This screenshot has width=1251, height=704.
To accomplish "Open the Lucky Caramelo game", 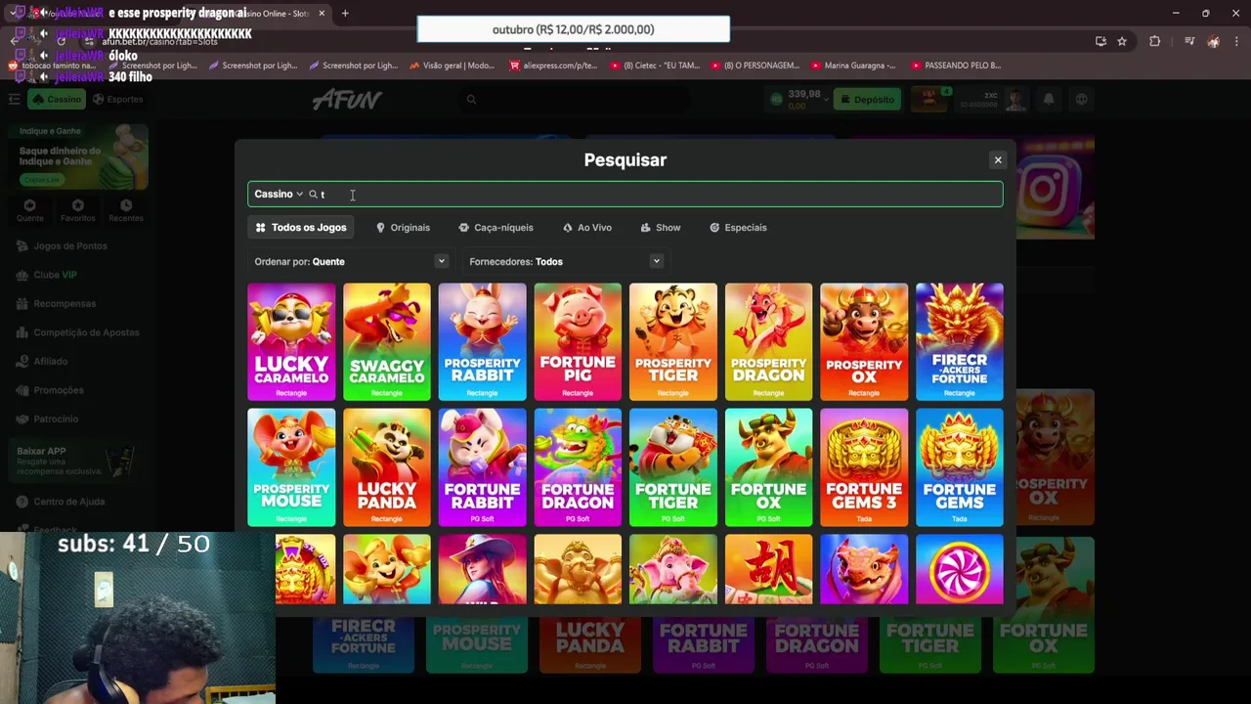I will click(291, 341).
